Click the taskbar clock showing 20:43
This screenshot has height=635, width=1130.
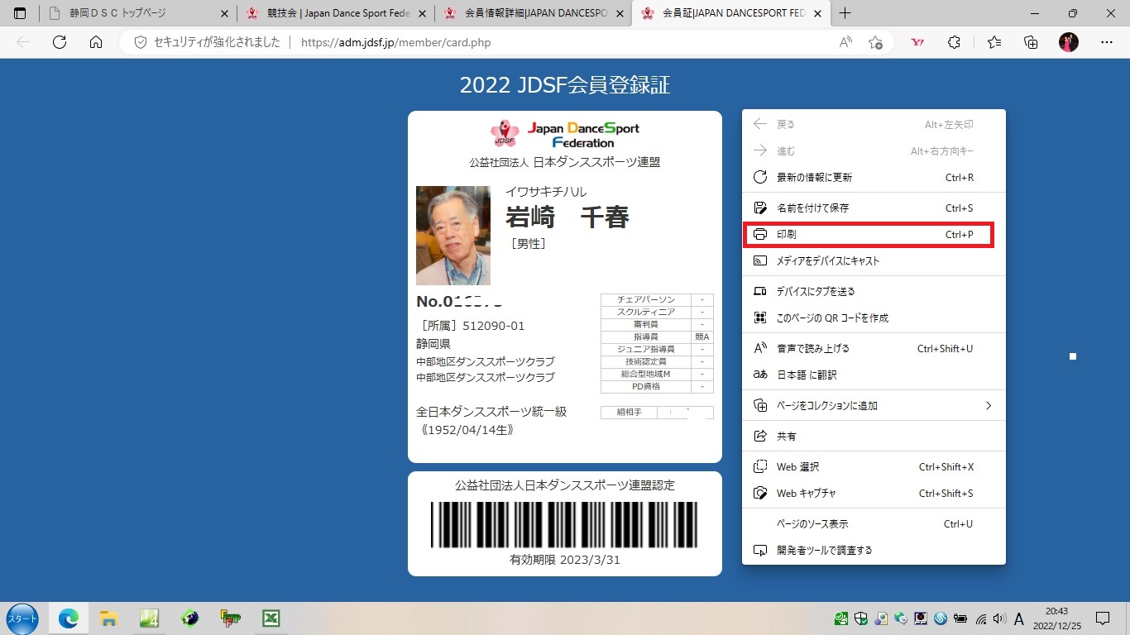(1056, 612)
